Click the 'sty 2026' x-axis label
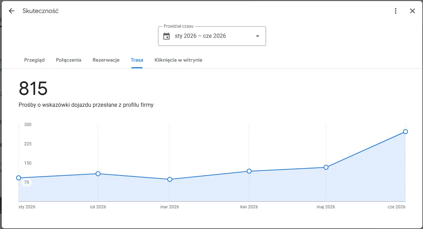Viewport: 423px width, 229px height. (x=27, y=207)
